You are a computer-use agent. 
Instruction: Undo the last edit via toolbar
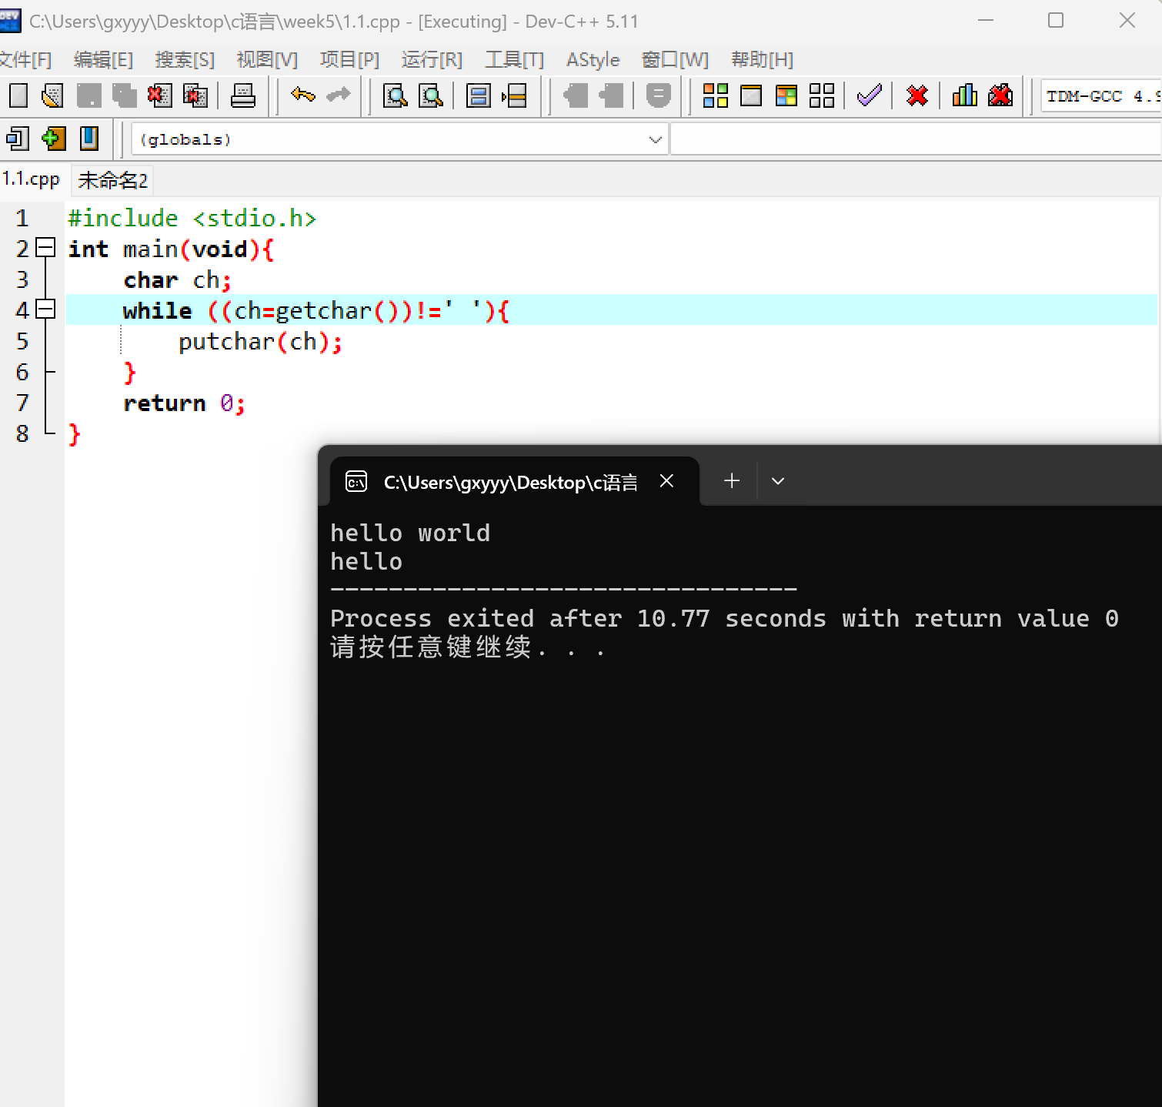303,95
